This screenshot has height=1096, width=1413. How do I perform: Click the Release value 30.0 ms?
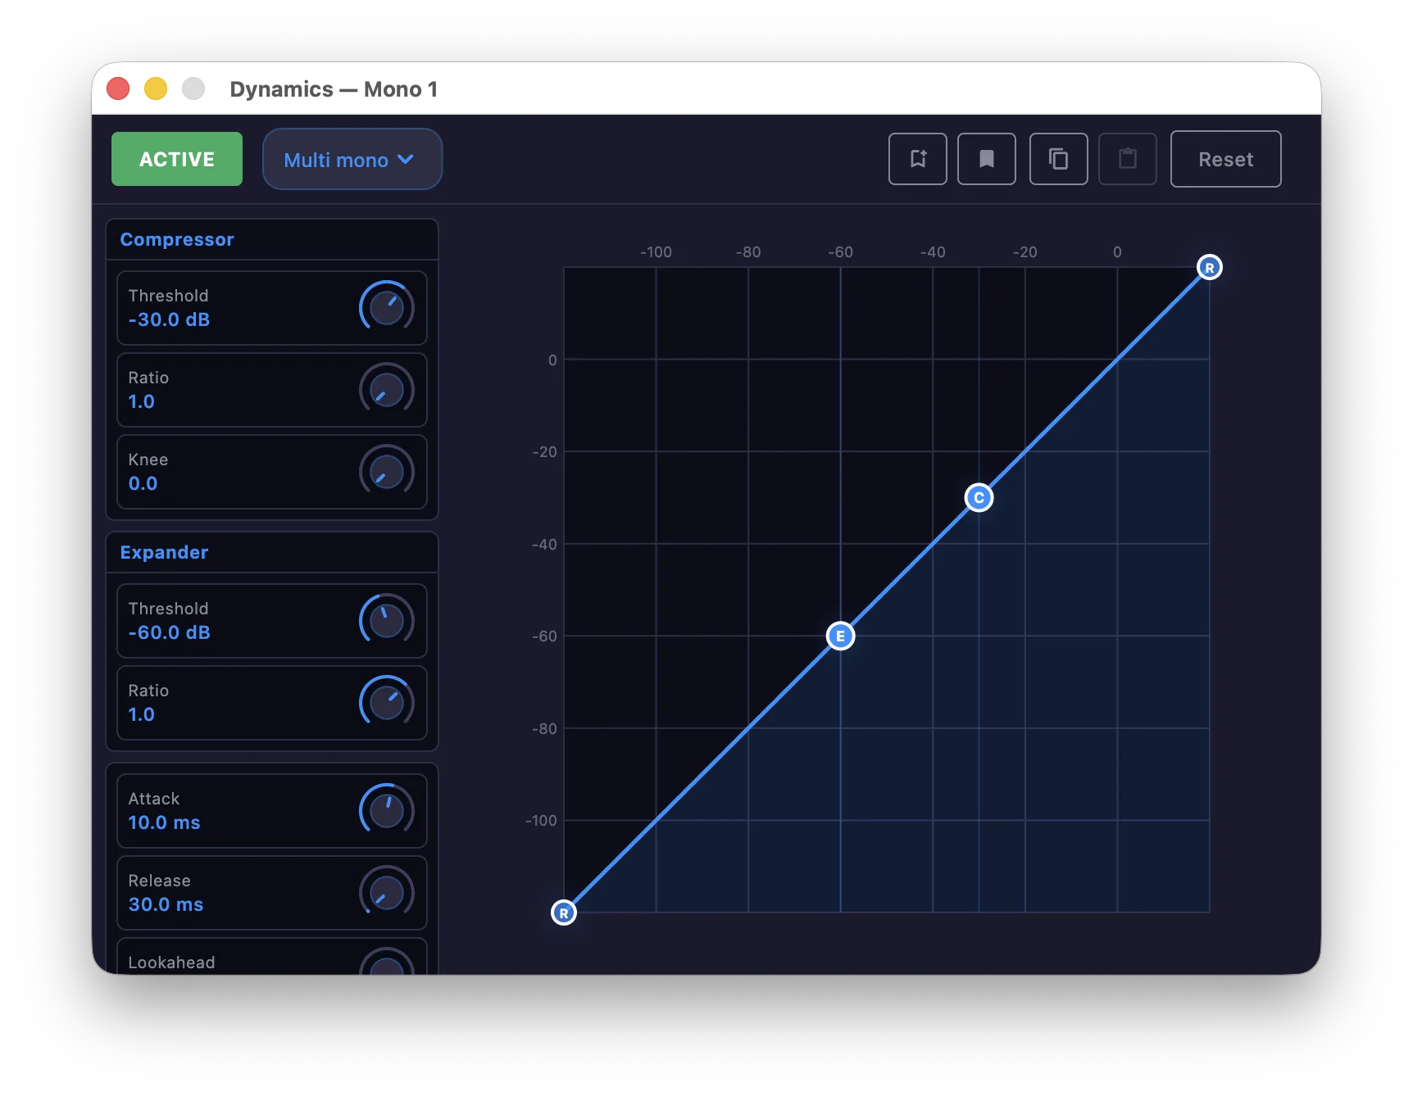tap(166, 904)
